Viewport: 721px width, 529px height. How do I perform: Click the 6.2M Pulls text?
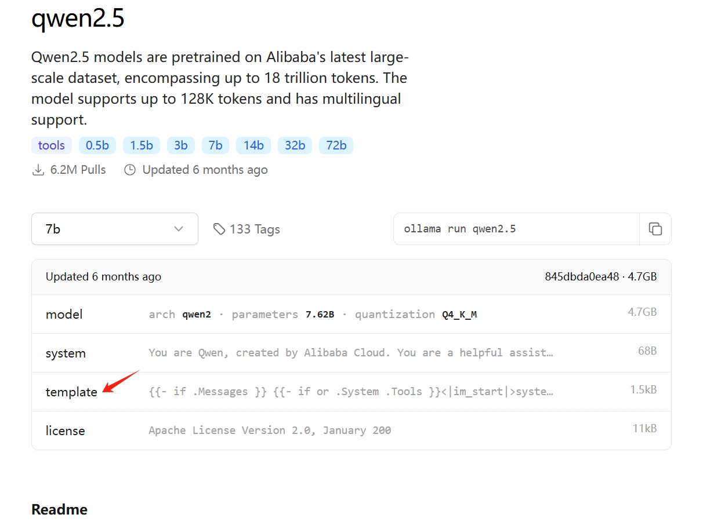pyautogui.click(x=78, y=170)
